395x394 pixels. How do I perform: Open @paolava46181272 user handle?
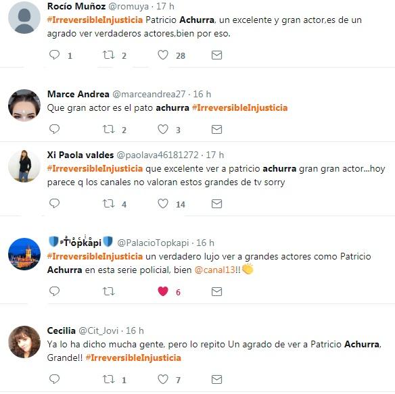click(158, 155)
